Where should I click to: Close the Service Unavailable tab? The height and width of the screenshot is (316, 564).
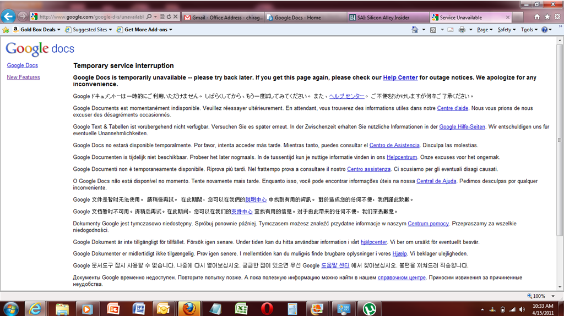tap(507, 17)
